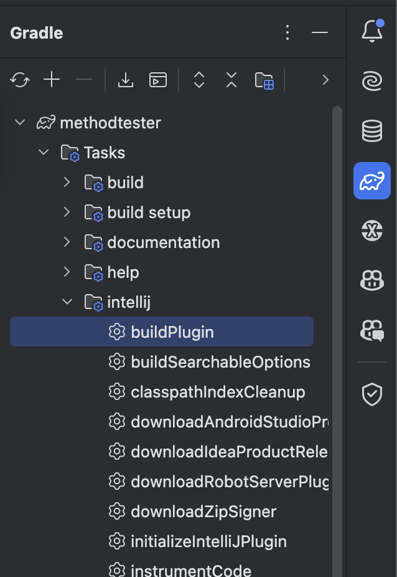Open the Database tool window icon

coord(372,131)
